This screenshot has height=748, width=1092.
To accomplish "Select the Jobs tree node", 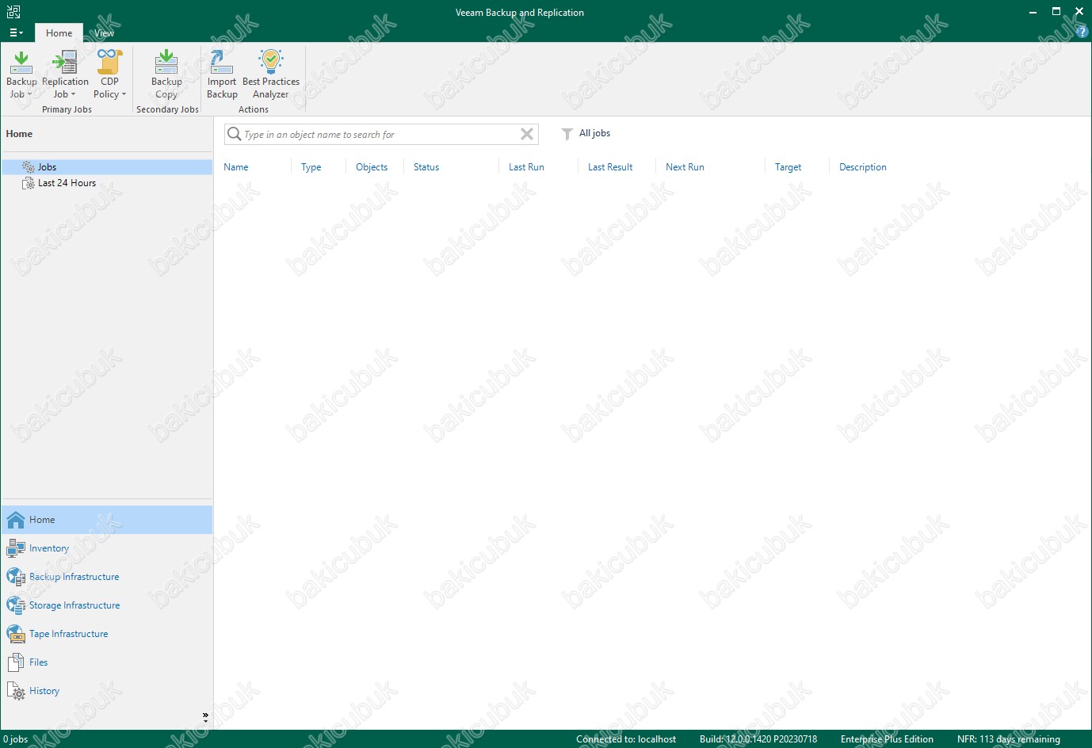I will (107, 167).
